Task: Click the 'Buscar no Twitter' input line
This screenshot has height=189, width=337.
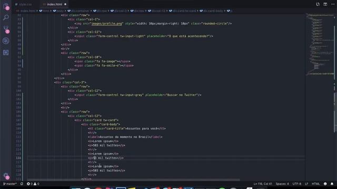Action: [138, 95]
